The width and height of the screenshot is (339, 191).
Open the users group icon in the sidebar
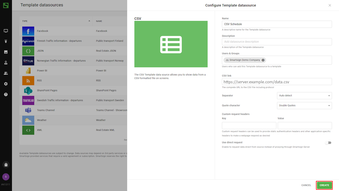point(6,73)
